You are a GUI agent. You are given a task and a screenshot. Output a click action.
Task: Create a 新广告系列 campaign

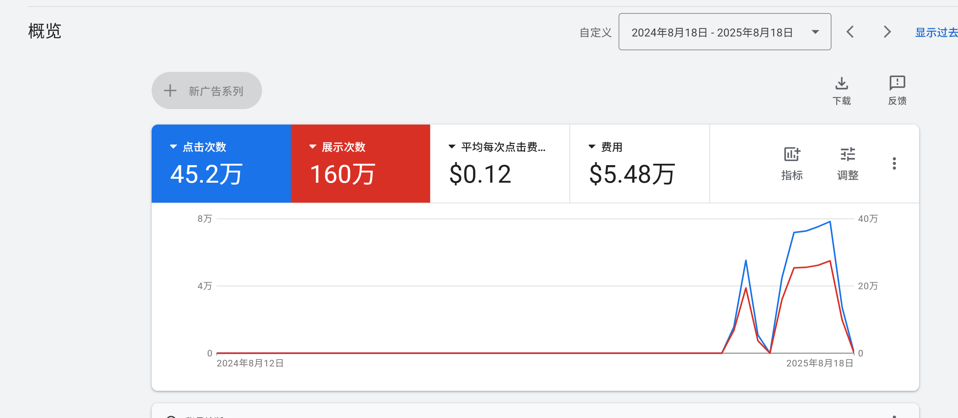pyautogui.click(x=207, y=90)
